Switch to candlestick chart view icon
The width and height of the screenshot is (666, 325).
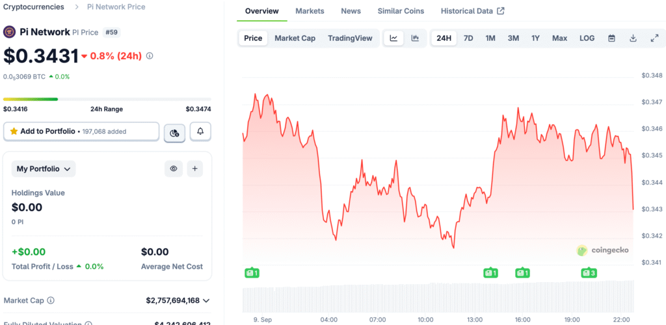tap(415, 38)
